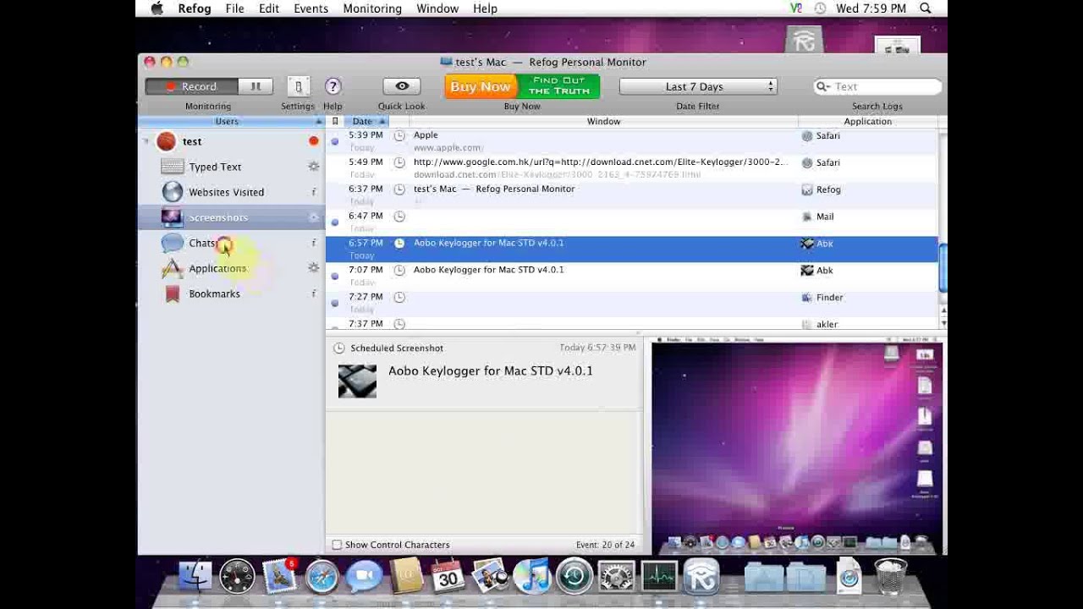Select the Screenshots sidebar icon
Image resolution: width=1083 pixels, height=609 pixels.
[173, 217]
